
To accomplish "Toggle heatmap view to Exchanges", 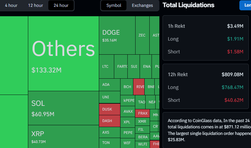I will [x=142, y=5].
